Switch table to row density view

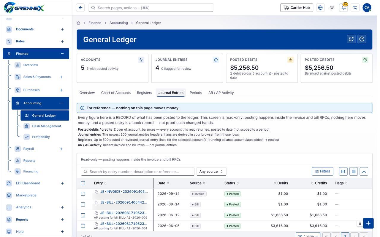343,172
